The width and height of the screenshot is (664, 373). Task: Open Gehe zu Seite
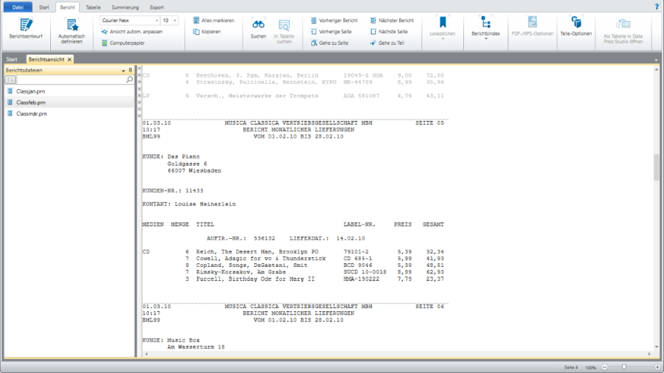(330, 43)
